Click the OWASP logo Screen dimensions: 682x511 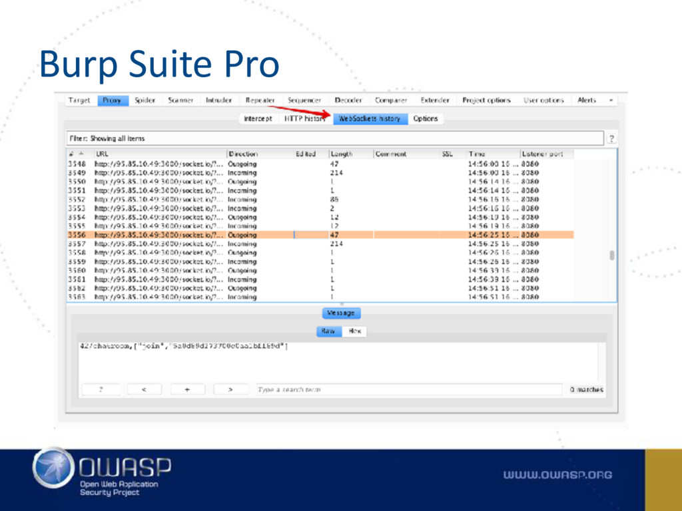click(102, 472)
